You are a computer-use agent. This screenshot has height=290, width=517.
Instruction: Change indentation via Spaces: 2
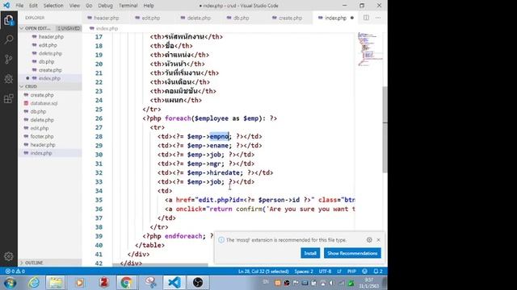click(x=304, y=271)
